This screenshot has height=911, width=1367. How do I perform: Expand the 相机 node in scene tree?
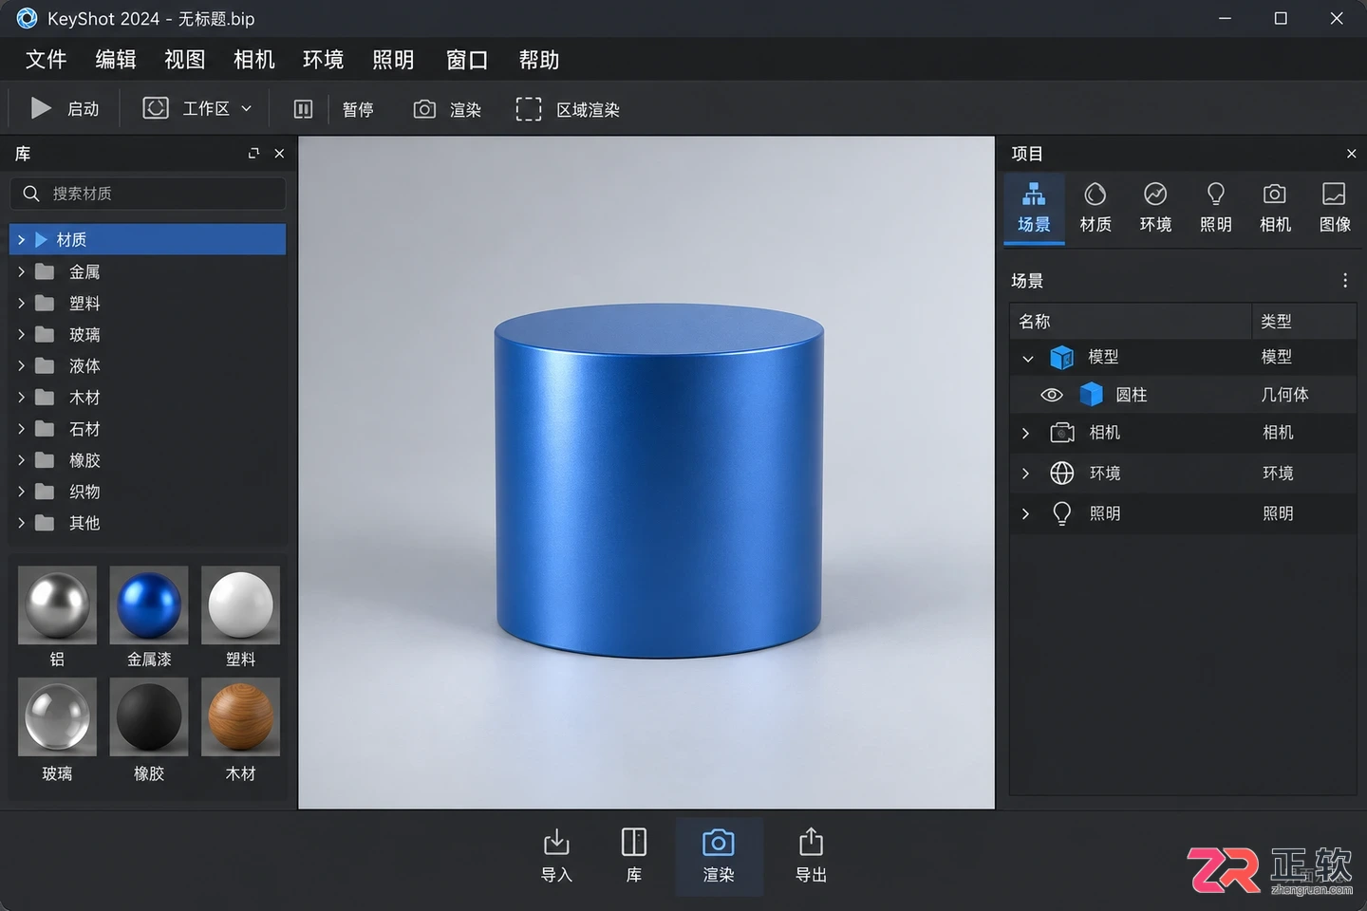click(1025, 433)
